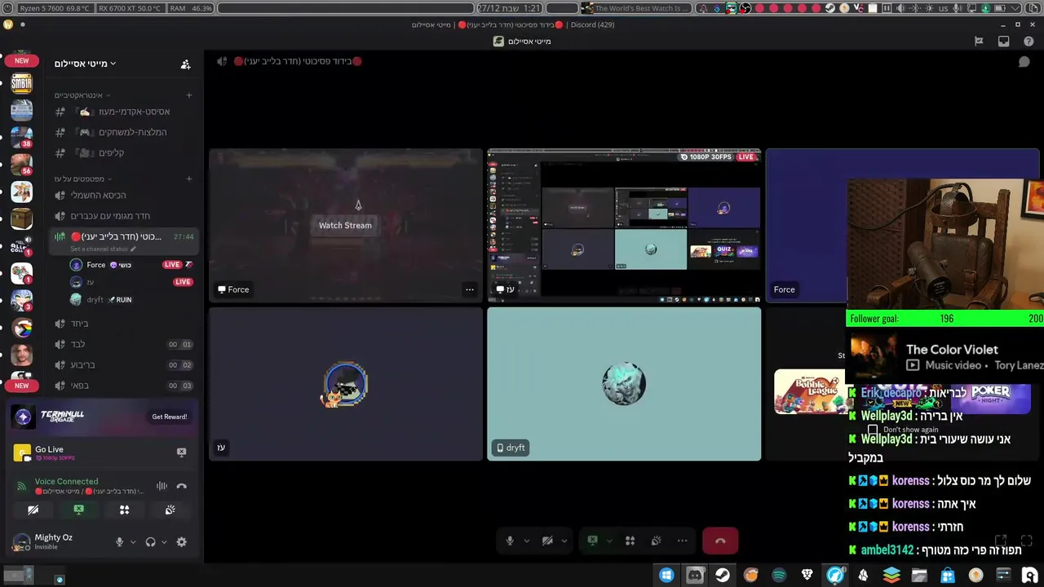Collapse the מפטפטים על עז category
This screenshot has height=587, width=1044.
pos(82,179)
